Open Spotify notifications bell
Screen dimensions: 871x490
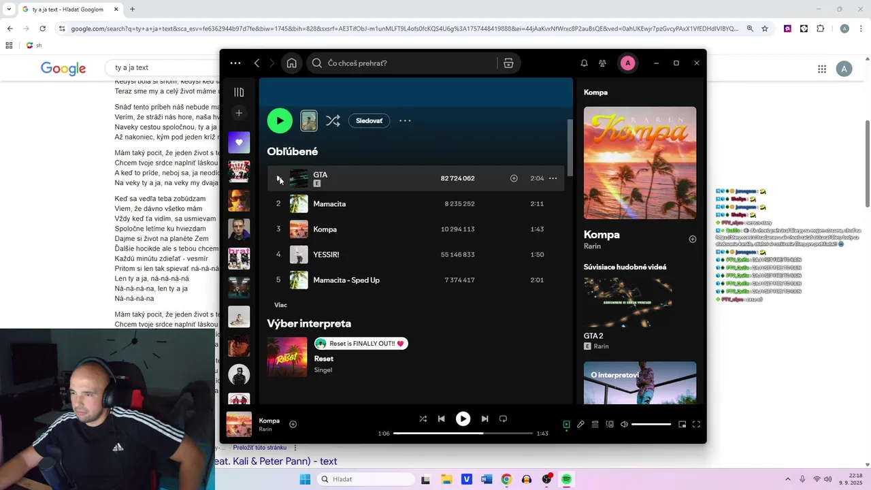584,63
